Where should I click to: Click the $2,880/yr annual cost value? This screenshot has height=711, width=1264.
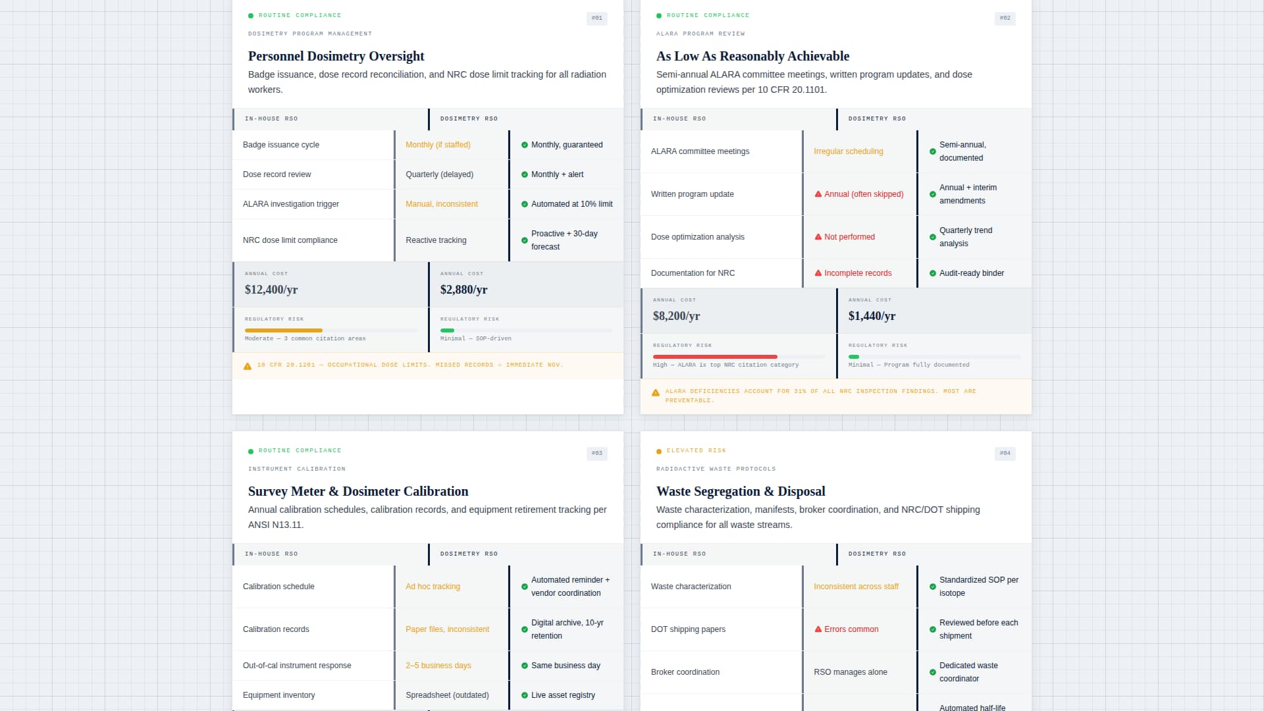pos(464,290)
